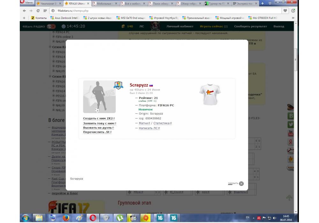Click the shield badge next to avatar
Screen dimensions: 319x223
point(118,85)
